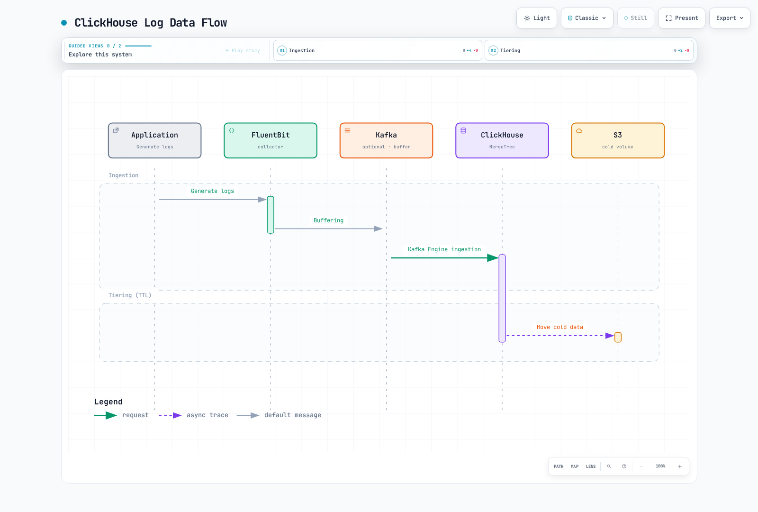Toggle the Still motion option
Image resolution: width=758 pixels, height=512 pixels.
[x=635, y=18]
